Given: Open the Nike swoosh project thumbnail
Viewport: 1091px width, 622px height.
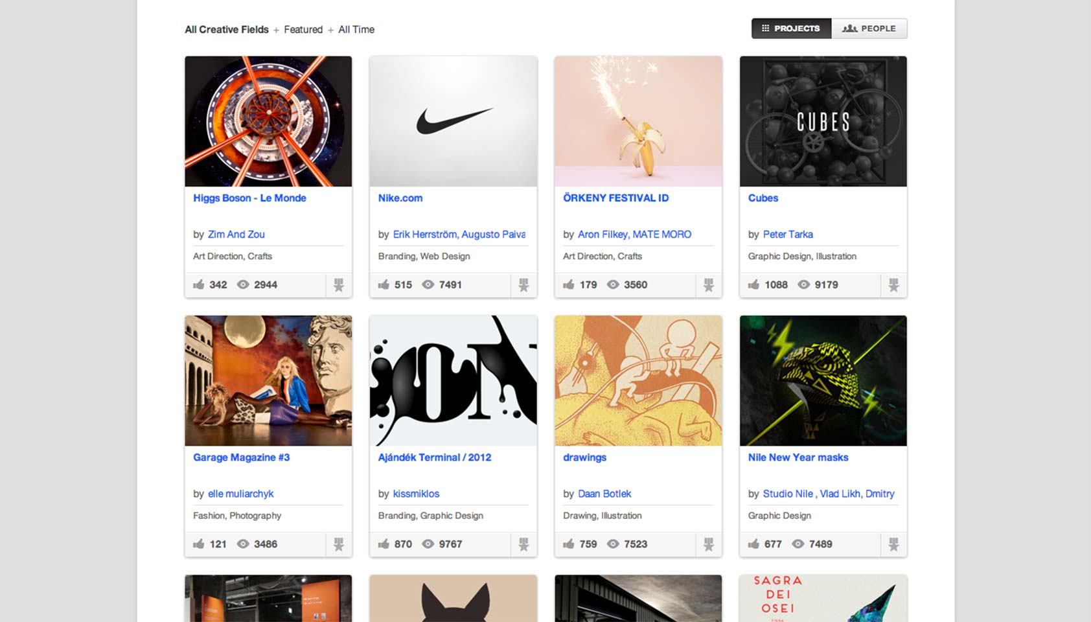Looking at the screenshot, I should coord(453,121).
